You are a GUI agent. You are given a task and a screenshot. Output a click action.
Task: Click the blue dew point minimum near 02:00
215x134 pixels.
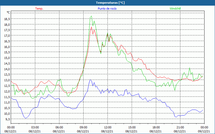click(26, 118)
